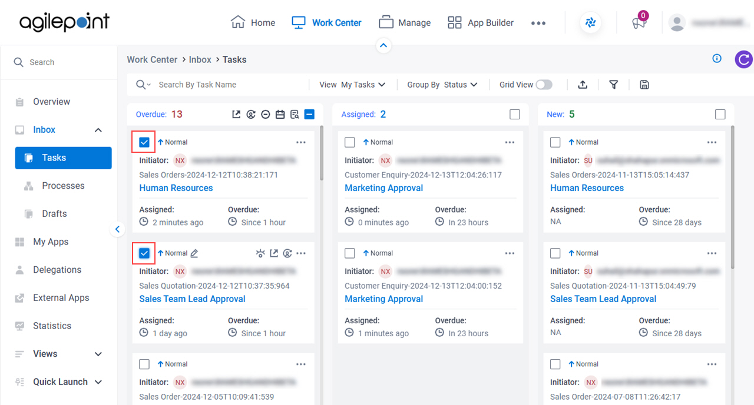Click the save icon in toolbar
The height and width of the screenshot is (405, 754).
click(644, 85)
